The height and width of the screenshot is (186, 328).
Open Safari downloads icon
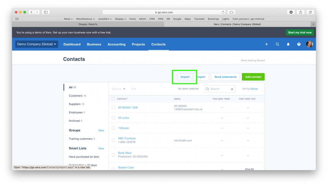pyautogui.click(x=291, y=12)
